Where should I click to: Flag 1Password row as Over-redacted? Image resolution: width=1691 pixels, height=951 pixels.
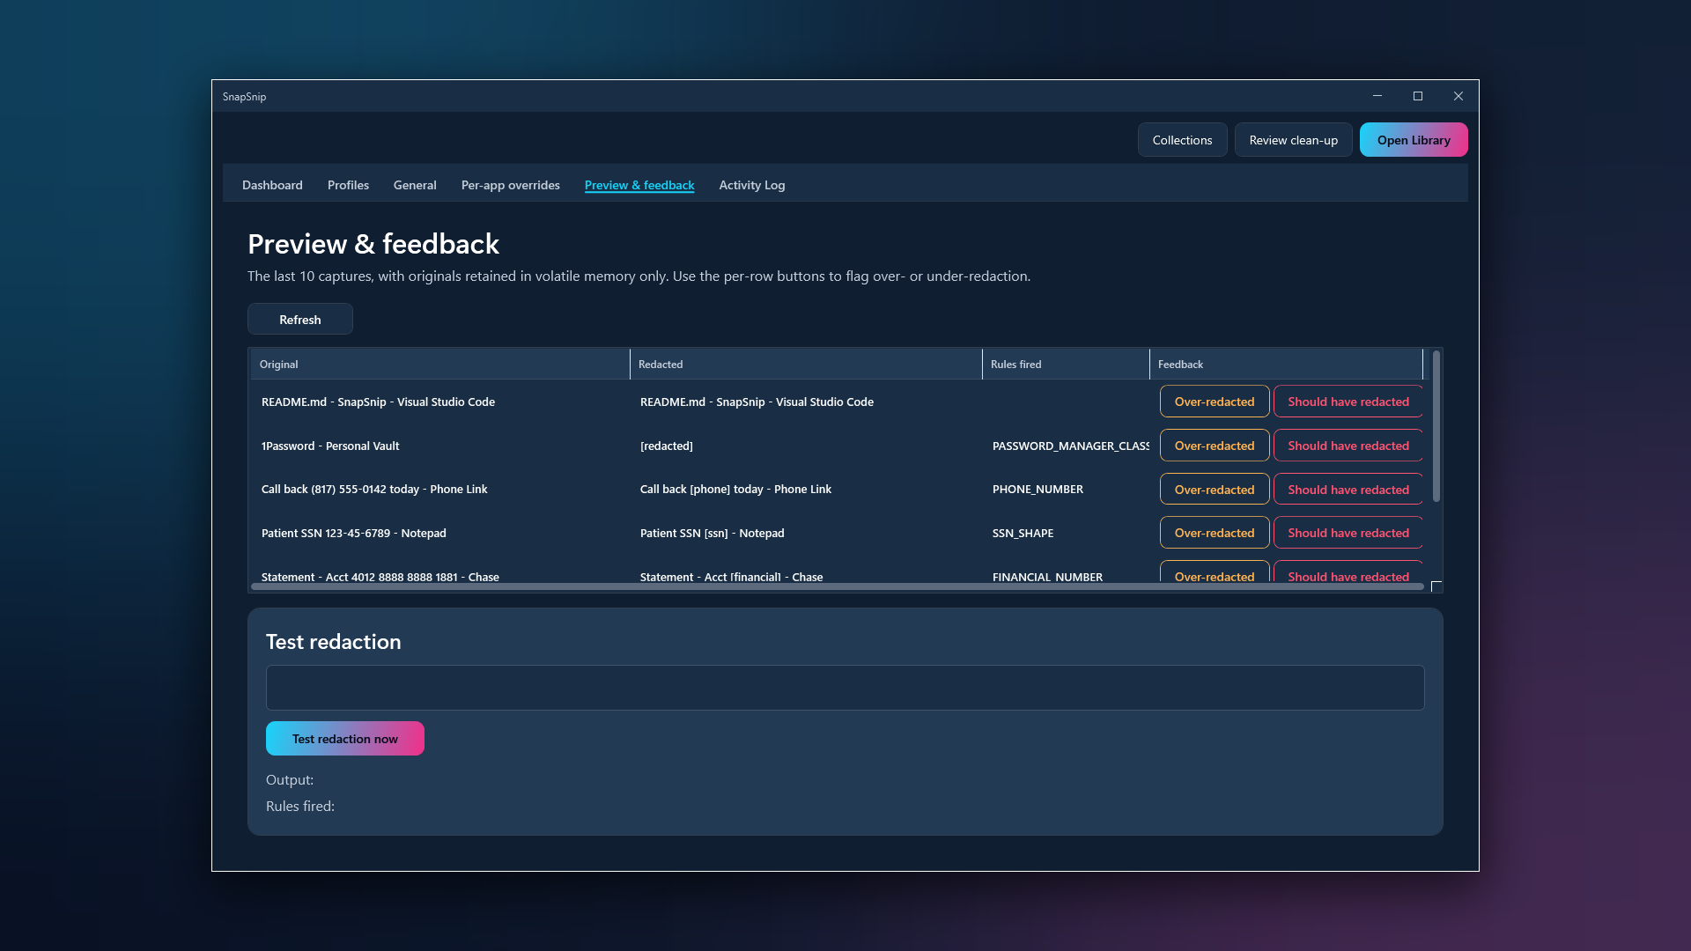tap(1215, 446)
